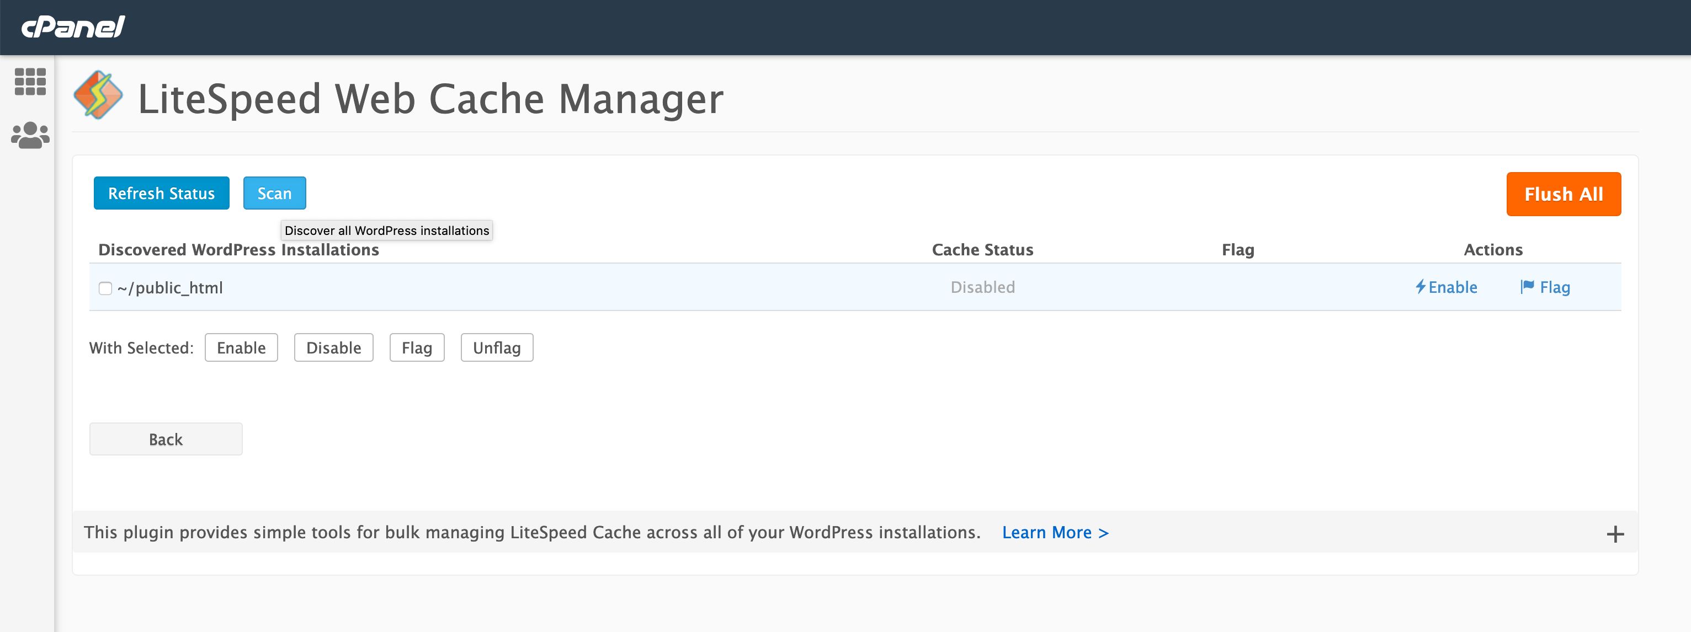Screen dimensions: 1691x632
Task: Unflag the selected installations
Action: click(497, 348)
